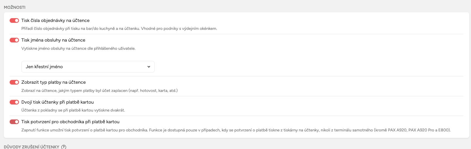Select label Tisk jména obsluhy na účtence
The height and width of the screenshot is (149, 471).
(x=53, y=40)
